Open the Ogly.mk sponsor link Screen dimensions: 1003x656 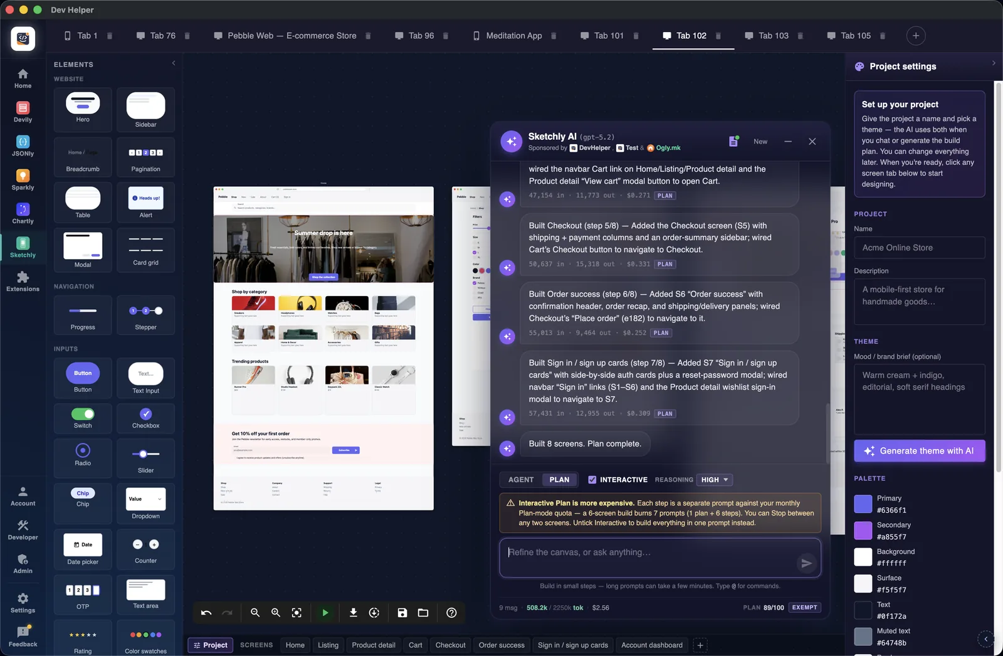(x=664, y=148)
